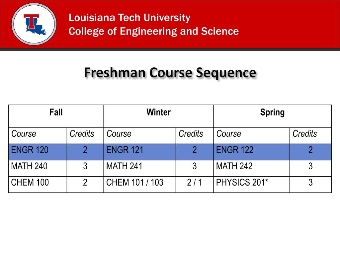Click the ENGR 121 cell
The height and width of the screenshot is (255, 340).
(125, 150)
